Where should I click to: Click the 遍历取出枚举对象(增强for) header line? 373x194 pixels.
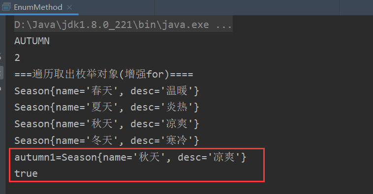[x=104, y=74]
